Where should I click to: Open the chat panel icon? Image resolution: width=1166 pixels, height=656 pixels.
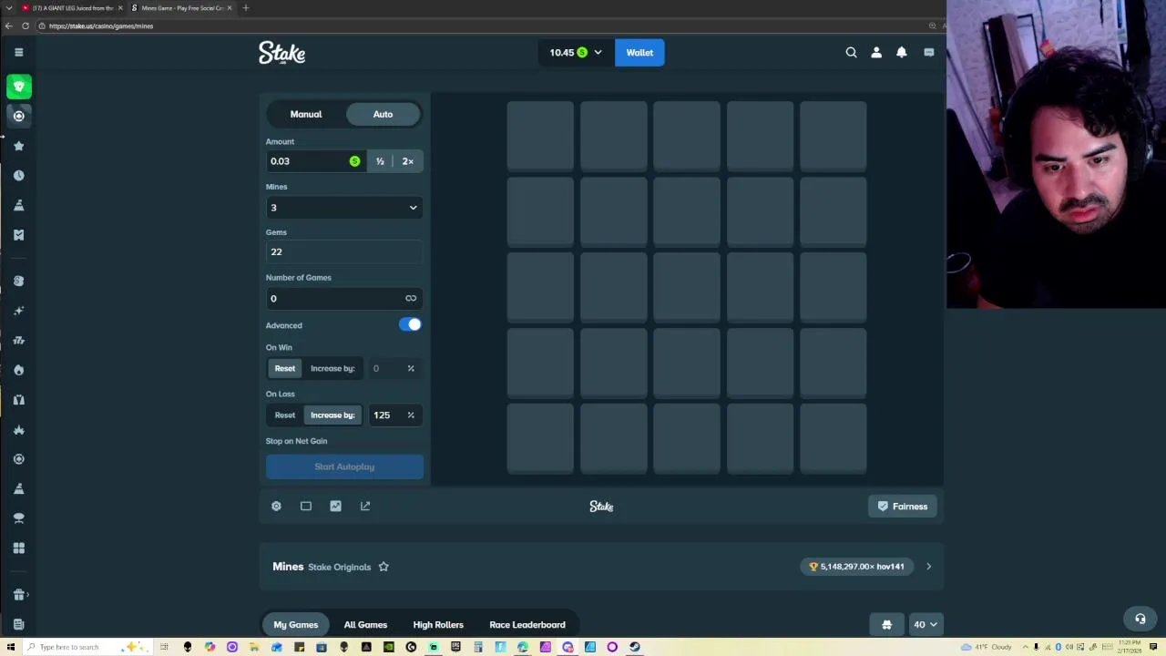[x=928, y=53]
